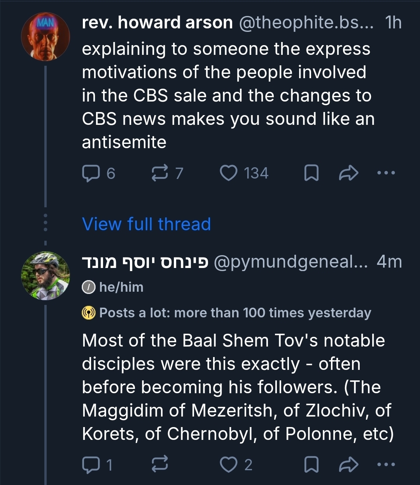The width and height of the screenshot is (420, 485).
Task: Share rev. howard arson's post
Action: click(348, 173)
